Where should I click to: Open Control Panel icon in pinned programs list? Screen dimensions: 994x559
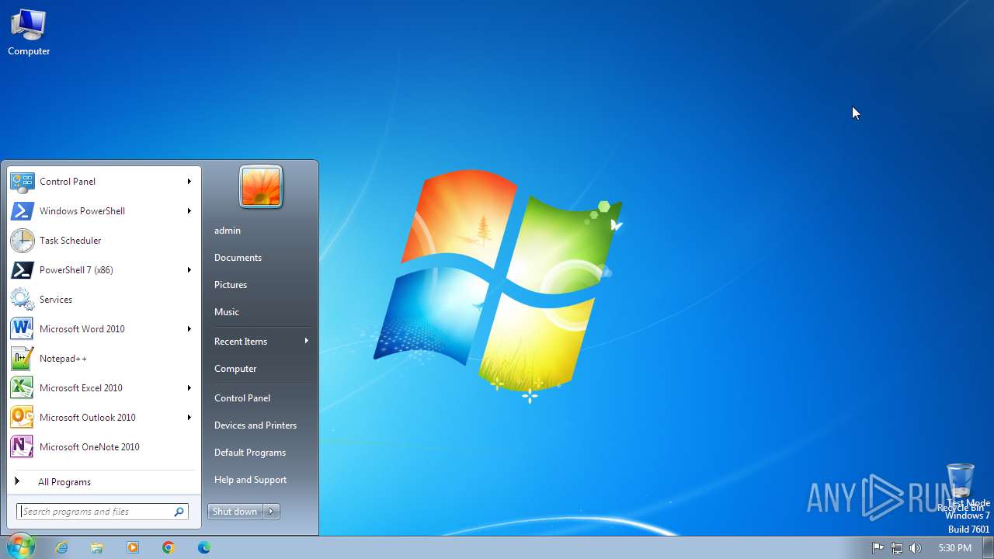(x=22, y=182)
